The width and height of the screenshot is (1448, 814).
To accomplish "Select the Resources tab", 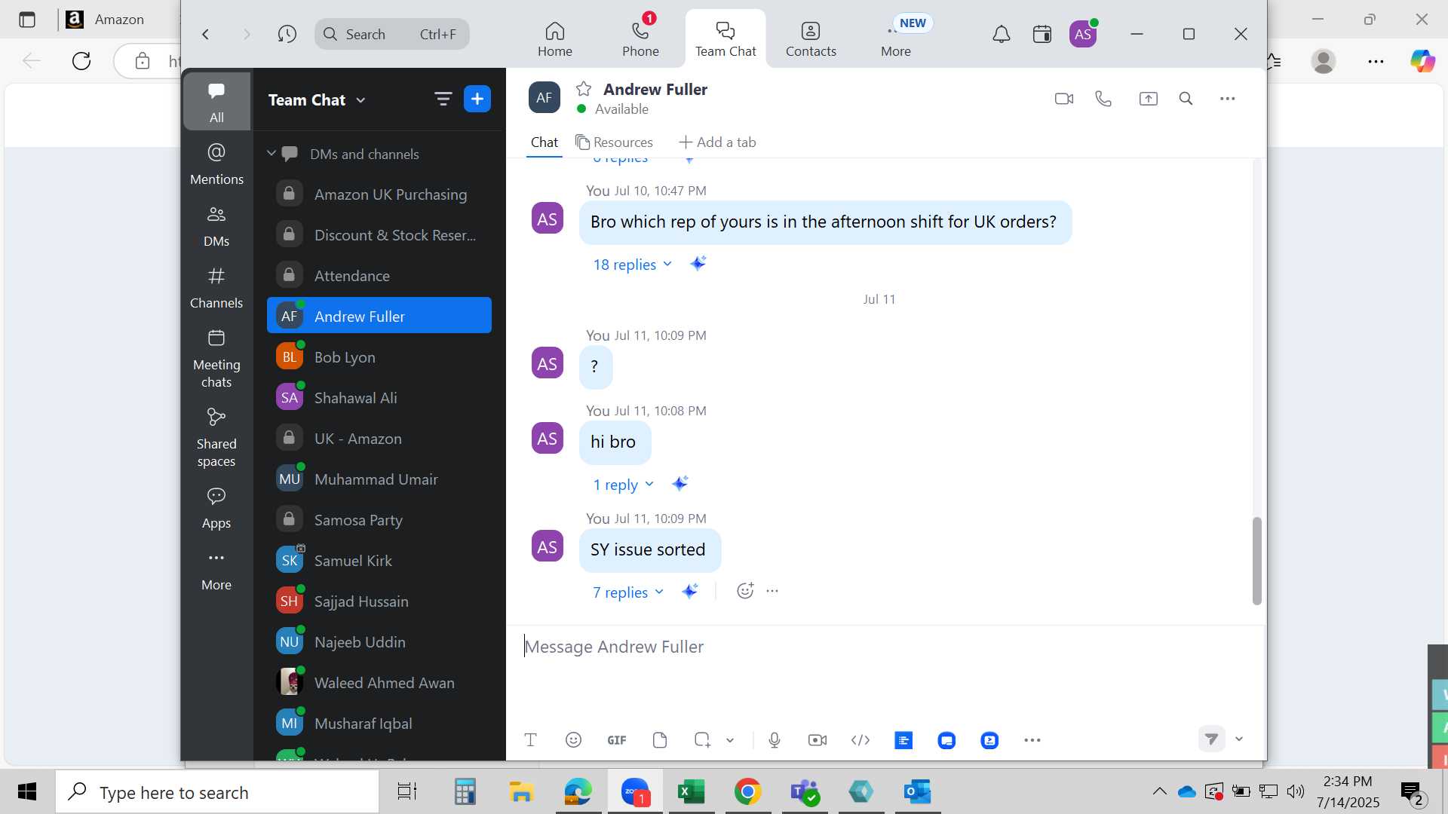I will 614,142.
